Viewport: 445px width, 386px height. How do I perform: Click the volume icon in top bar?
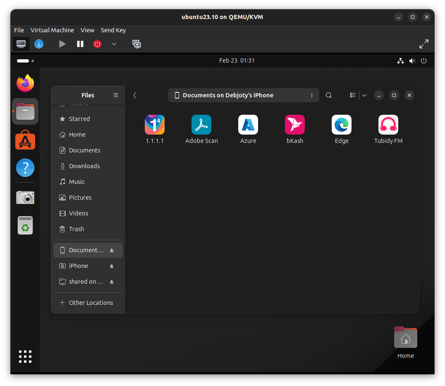pyautogui.click(x=412, y=60)
